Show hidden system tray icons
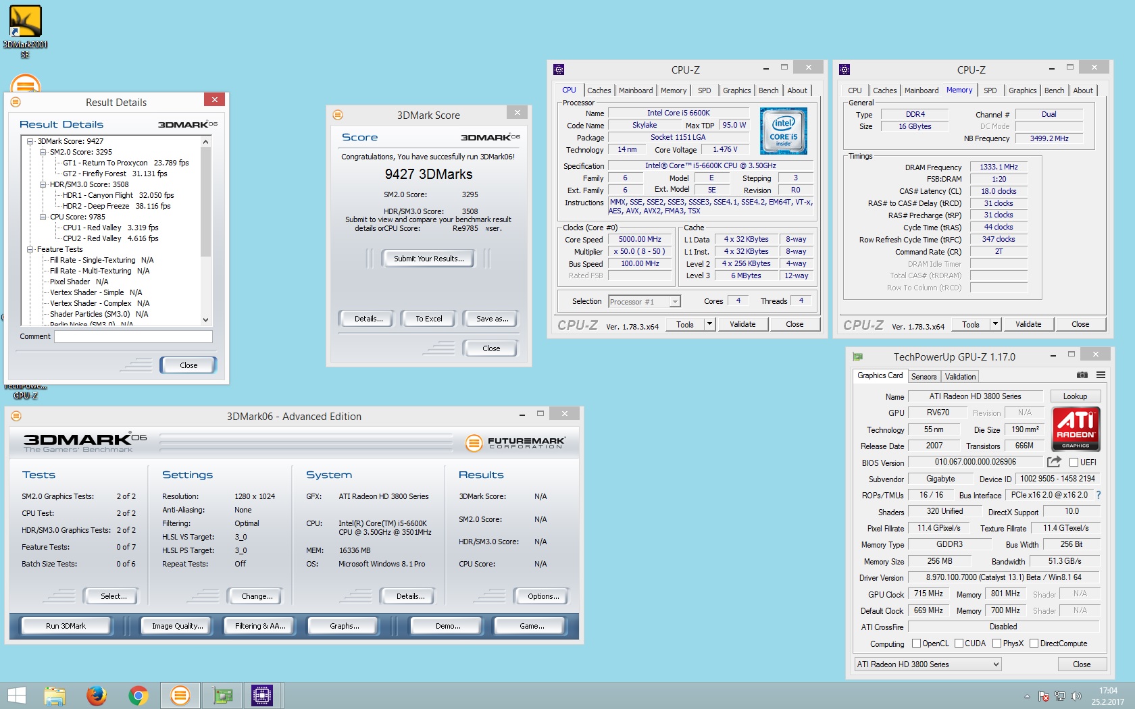This screenshot has height=709, width=1135. point(1027,696)
